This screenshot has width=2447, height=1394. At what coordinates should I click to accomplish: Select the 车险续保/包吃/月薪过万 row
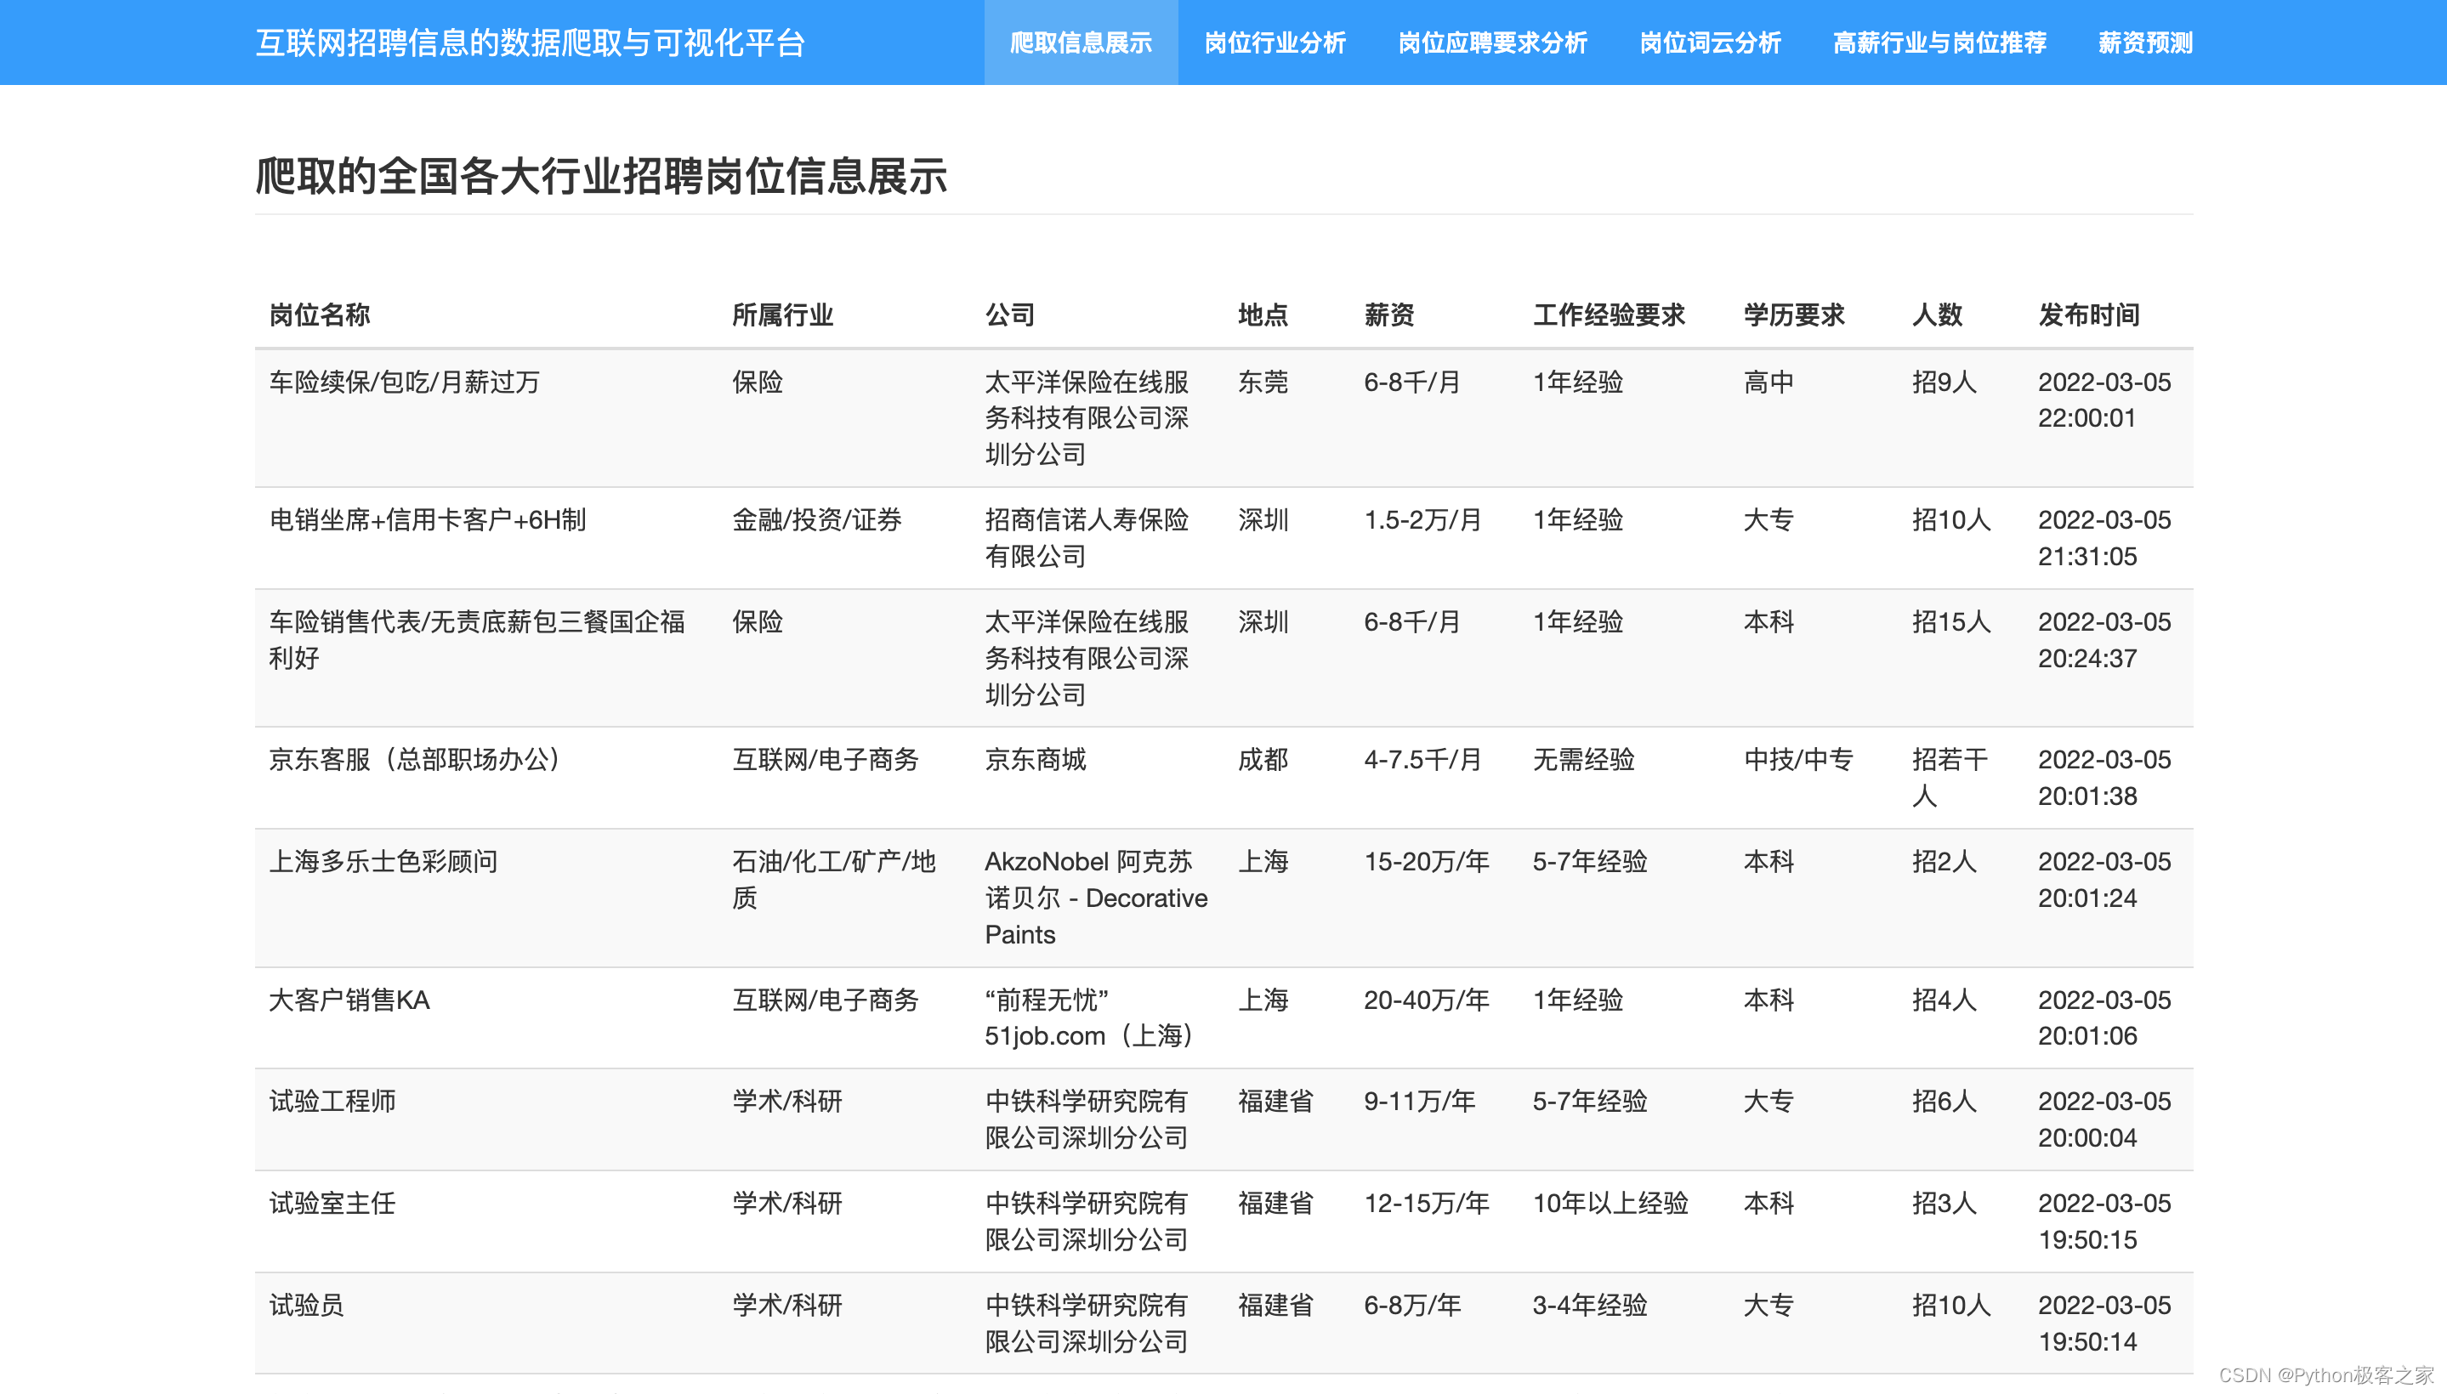pyautogui.click(x=404, y=382)
